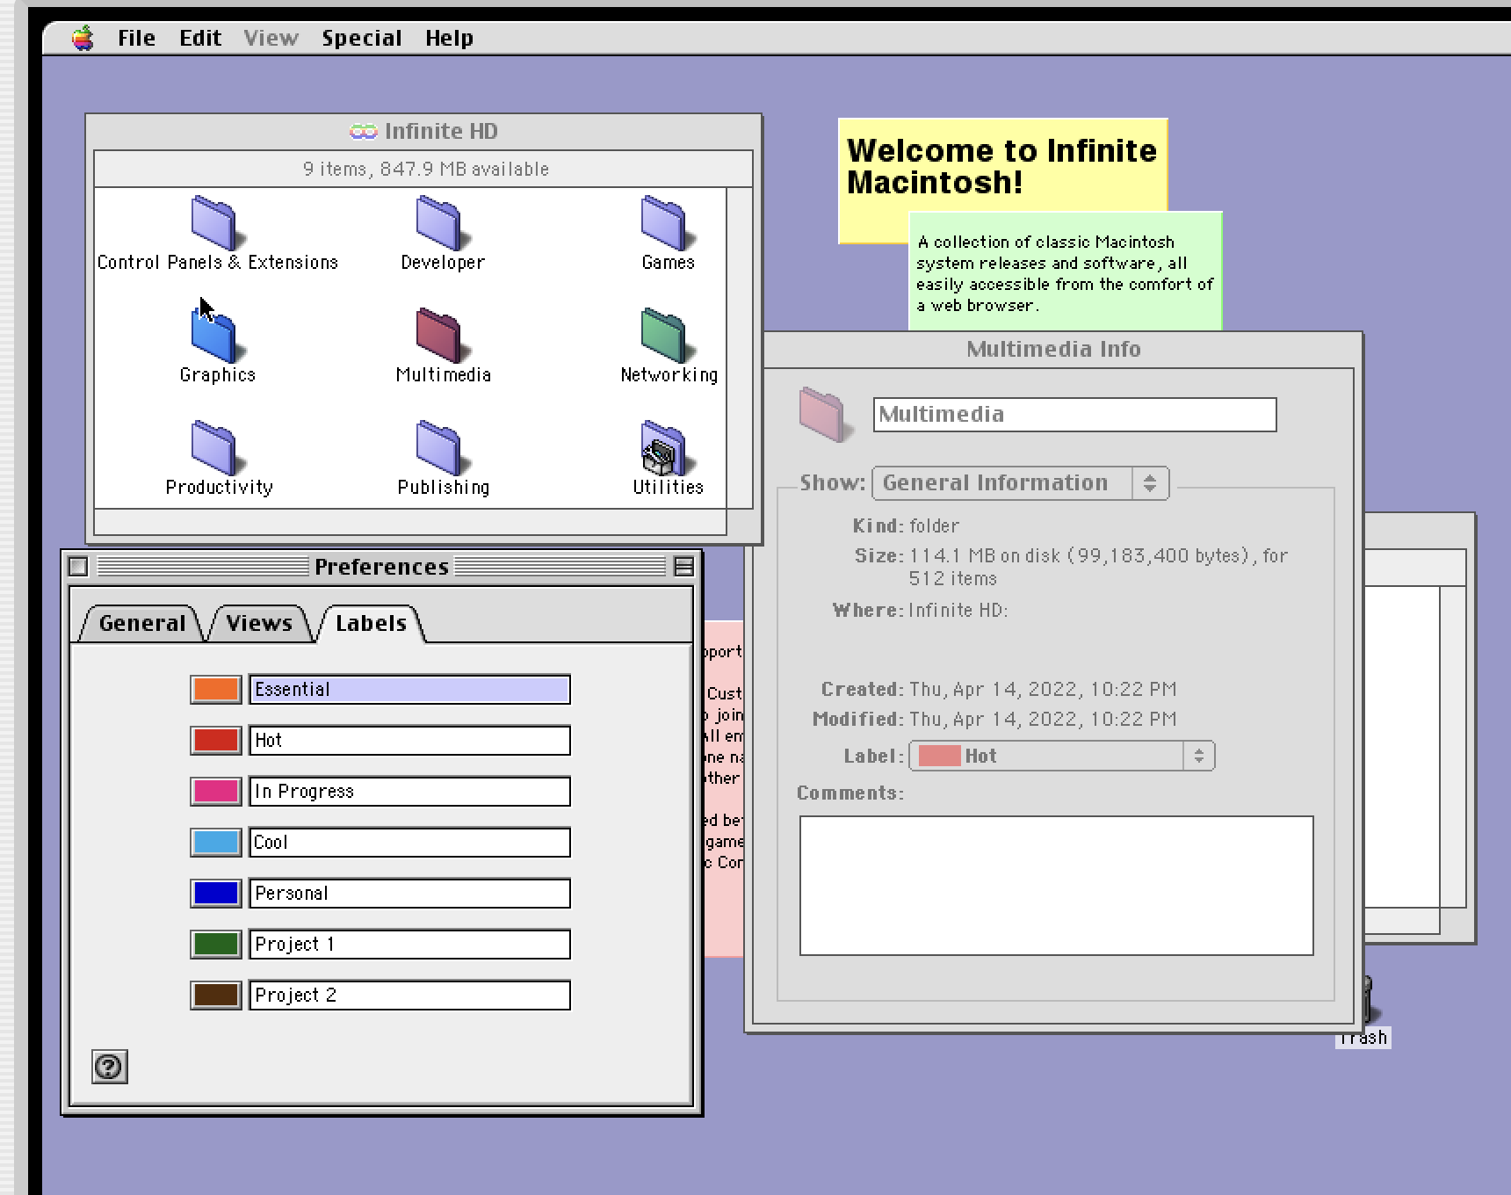Screen dimensions: 1511x1195
Task: Open the Special menu
Action: pyautogui.click(x=361, y=38)
